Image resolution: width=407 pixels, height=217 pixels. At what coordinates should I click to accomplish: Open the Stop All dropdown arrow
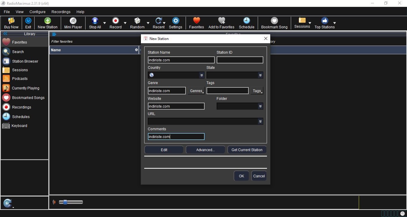click(x=104, y=23)
